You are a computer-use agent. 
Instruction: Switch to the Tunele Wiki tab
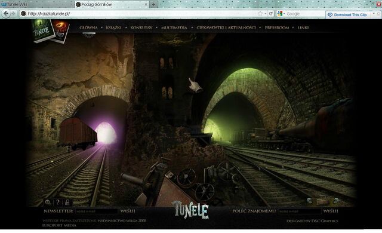(36, 4)
